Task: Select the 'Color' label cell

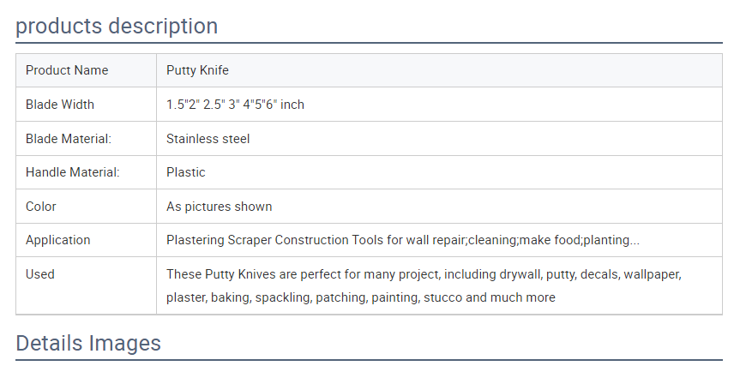Action: pos(87,207)
